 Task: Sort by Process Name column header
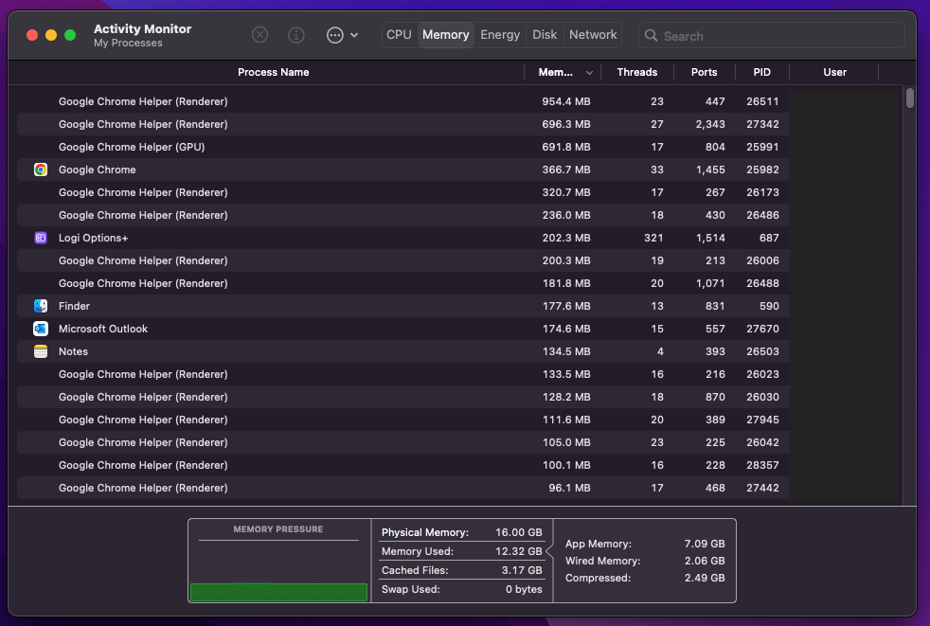click(273, 72)
